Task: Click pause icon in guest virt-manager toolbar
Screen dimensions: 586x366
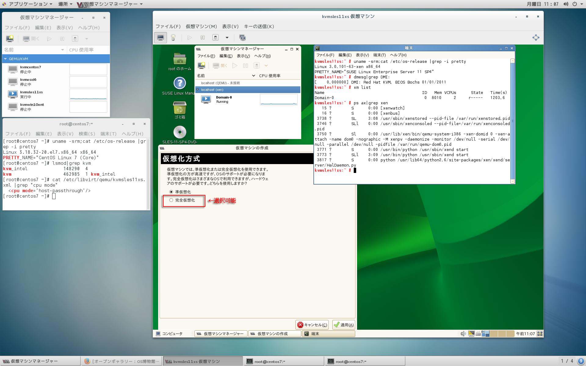Action: pos(245,66)
